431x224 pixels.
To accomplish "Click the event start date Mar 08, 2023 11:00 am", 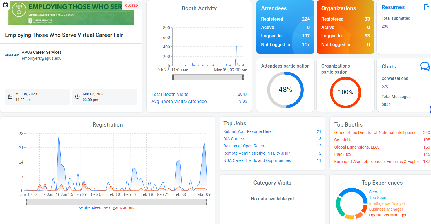I will coord(37,97).
